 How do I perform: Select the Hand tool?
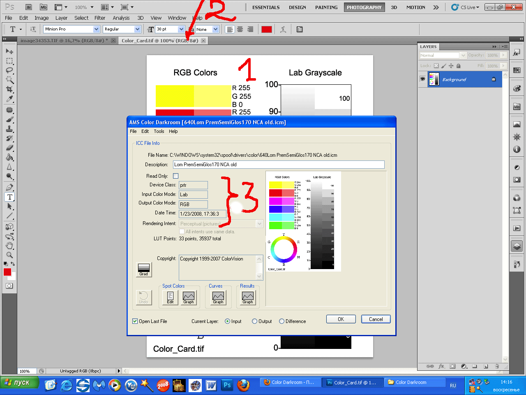click(9, 246)
